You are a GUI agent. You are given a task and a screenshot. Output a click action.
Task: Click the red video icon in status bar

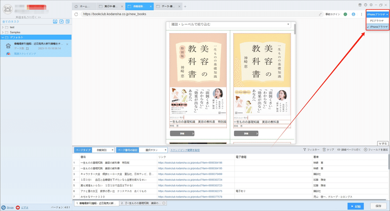tap(18, 208)
